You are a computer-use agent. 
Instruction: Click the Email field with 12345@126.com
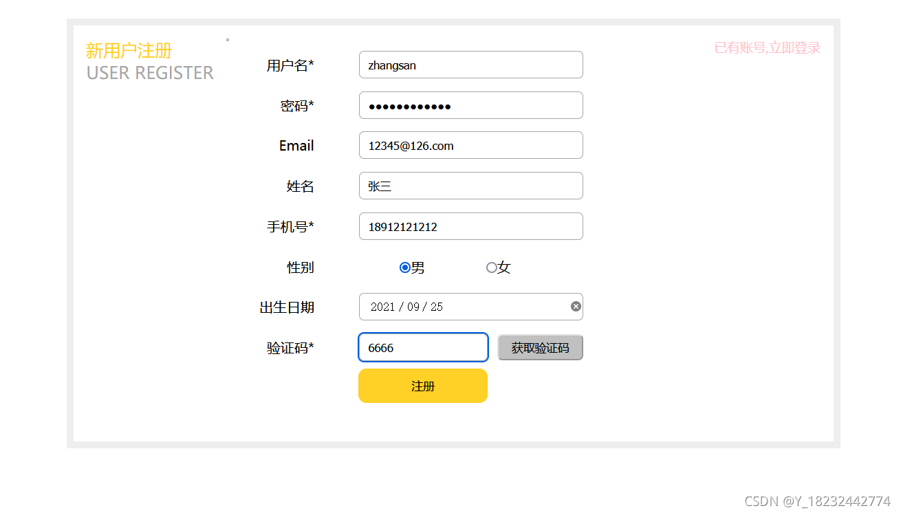click(x=471, y=145)
